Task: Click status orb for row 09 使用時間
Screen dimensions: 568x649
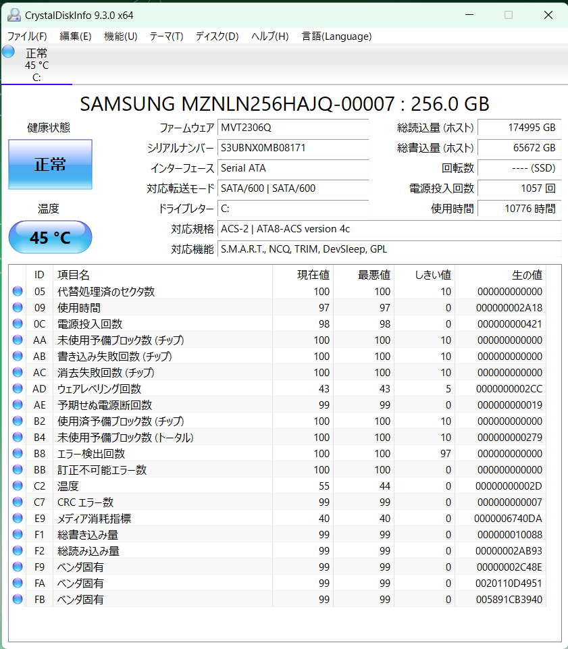Action: pyautogui.click(x=18, y=307)
